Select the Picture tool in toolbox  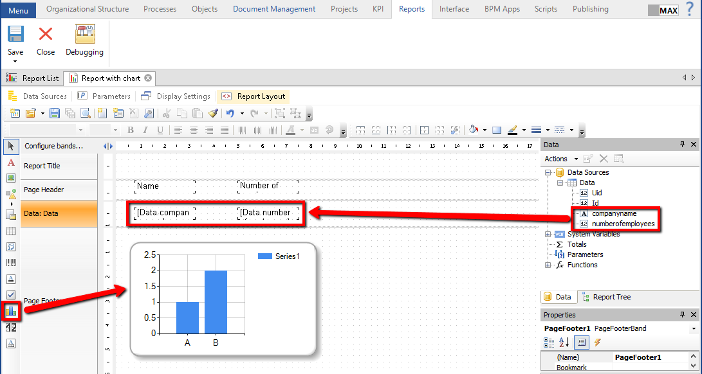point(11,178)
